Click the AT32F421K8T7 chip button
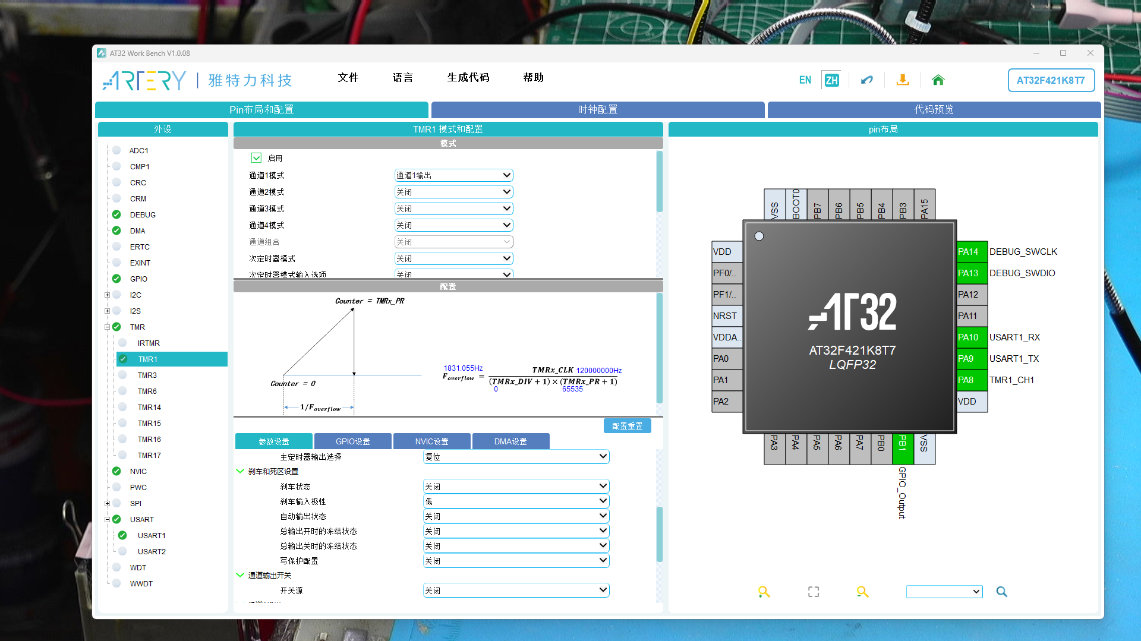 click(1051, 80)
